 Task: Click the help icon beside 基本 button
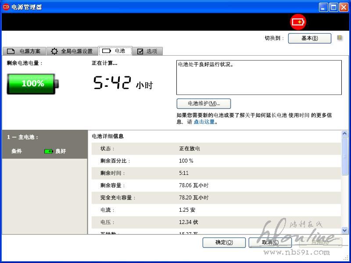(340, 38)
